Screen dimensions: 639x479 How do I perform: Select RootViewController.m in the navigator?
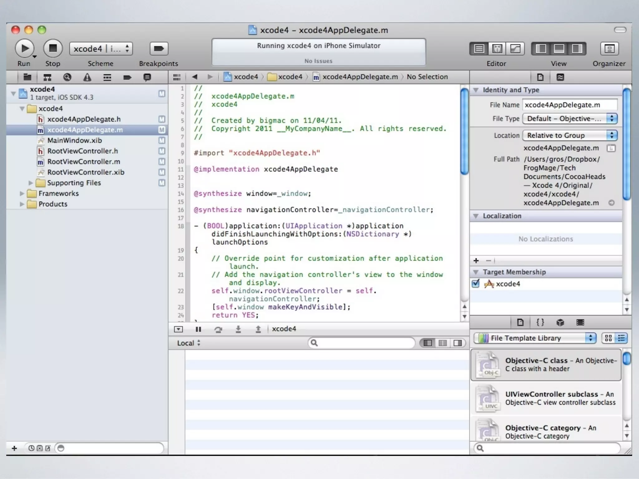tap(83, 162)
